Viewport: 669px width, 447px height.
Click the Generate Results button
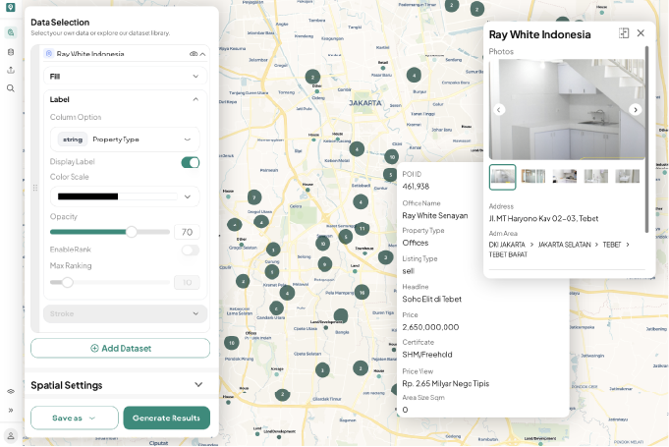166,418
